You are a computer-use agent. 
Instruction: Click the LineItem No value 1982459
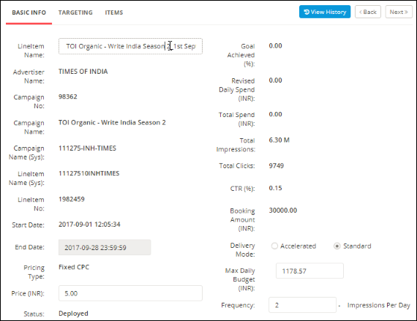point(72,199)
